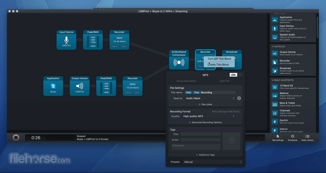This screenshot has width=326, height=173.
Task: Click the Split File button
Action: [225, 81]
